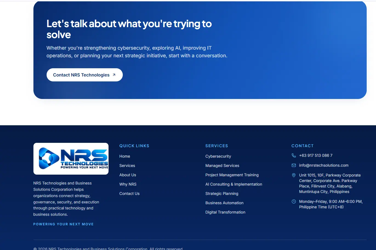
Task: Click the arrow icon in Contact button
Action: [114, 75]
